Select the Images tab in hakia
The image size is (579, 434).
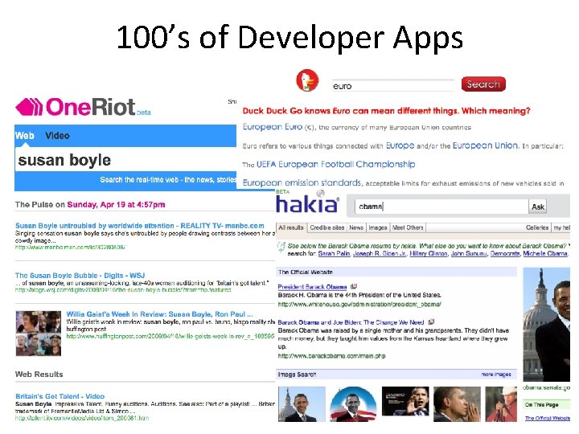[x=378, y=227]
